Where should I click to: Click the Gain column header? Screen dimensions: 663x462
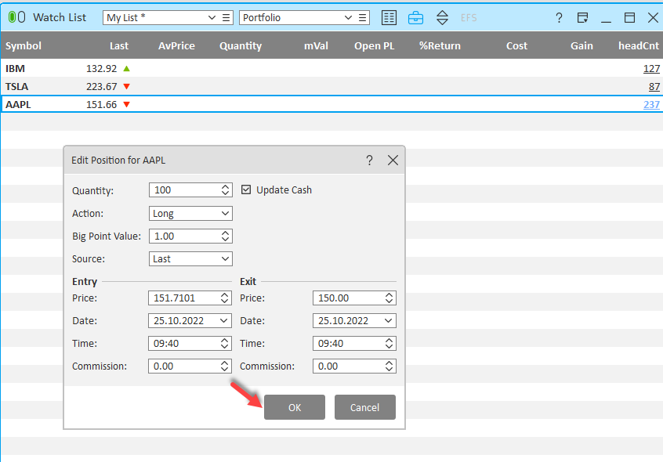(581, 45)
